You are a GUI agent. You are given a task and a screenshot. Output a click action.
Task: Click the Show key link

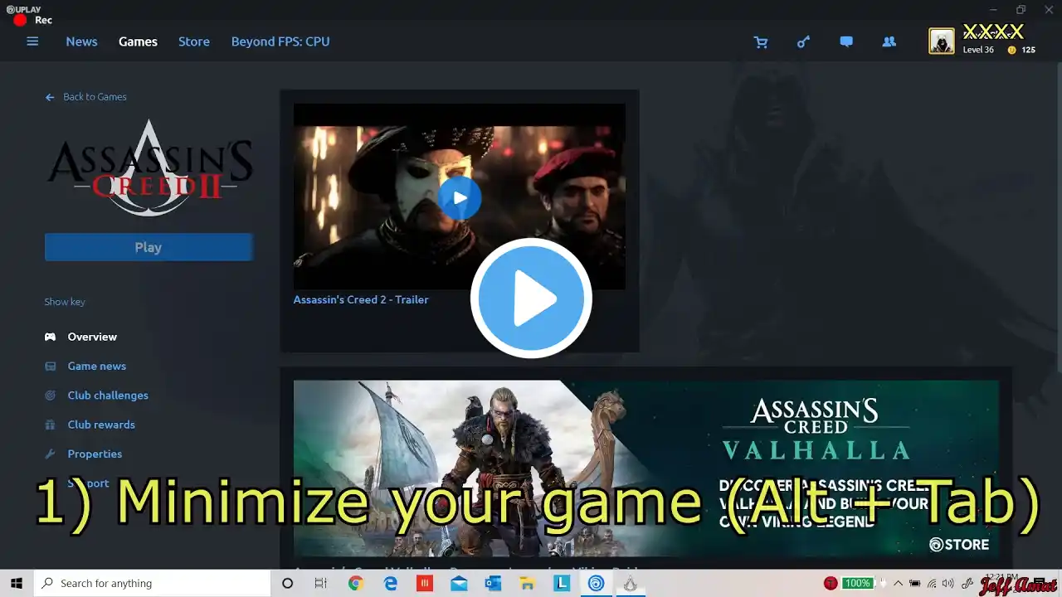click(x=65, y=302)
